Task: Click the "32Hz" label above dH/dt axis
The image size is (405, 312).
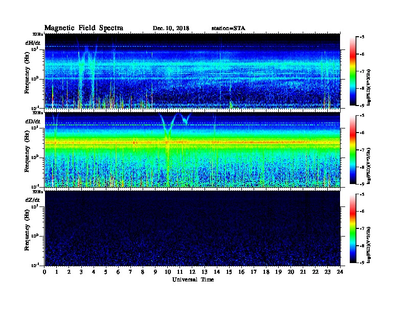Action: [38, 34]
